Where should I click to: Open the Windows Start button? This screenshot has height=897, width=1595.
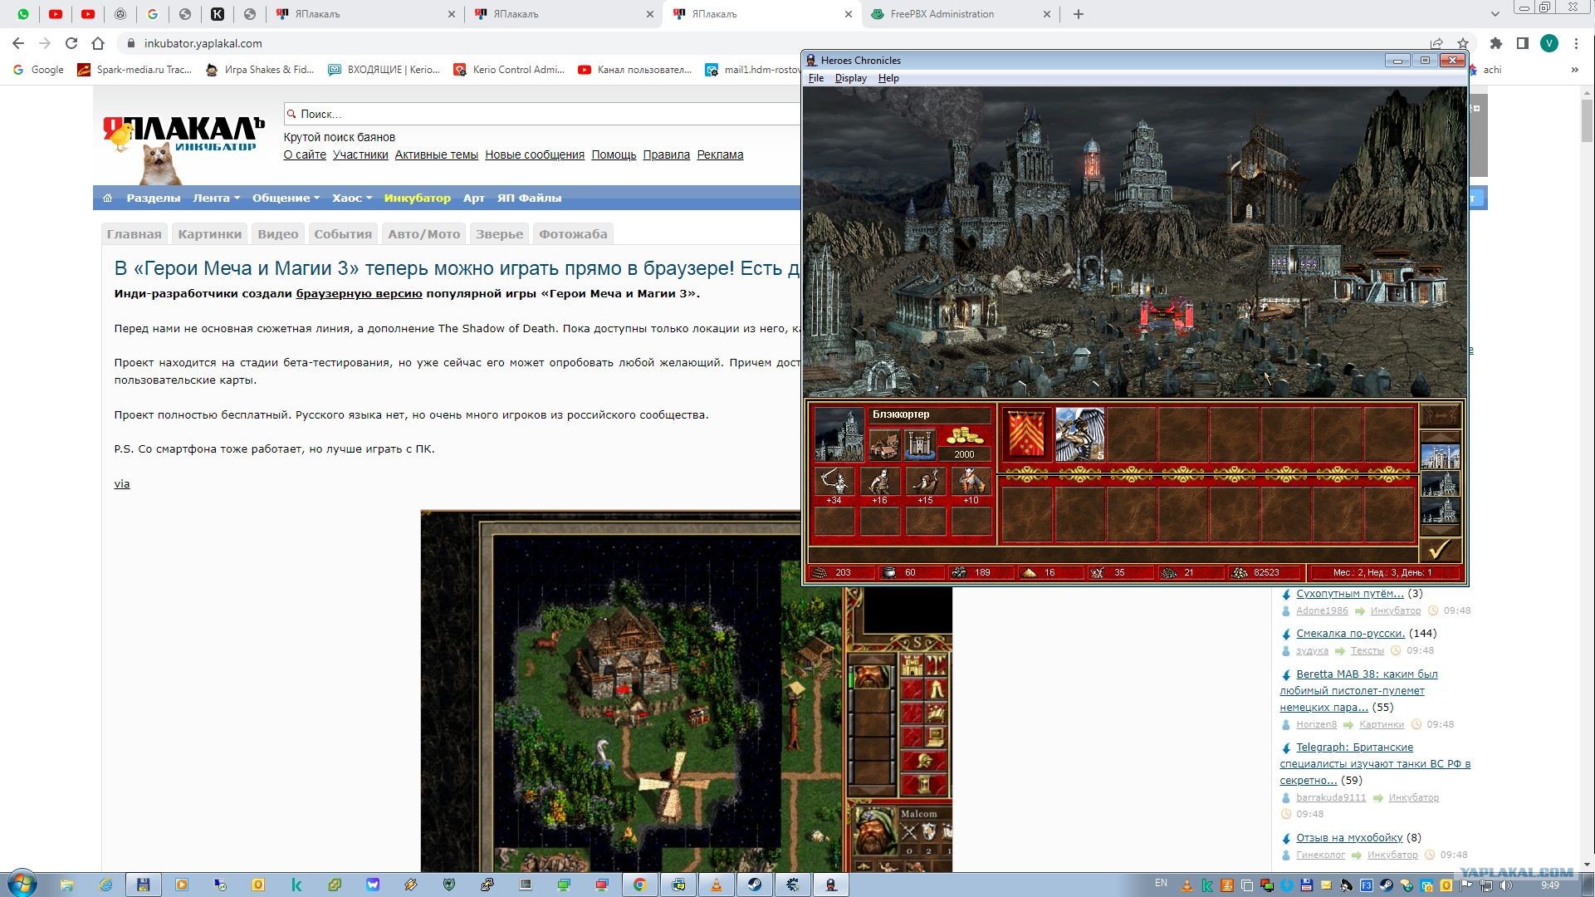click(x=21, y=884)
